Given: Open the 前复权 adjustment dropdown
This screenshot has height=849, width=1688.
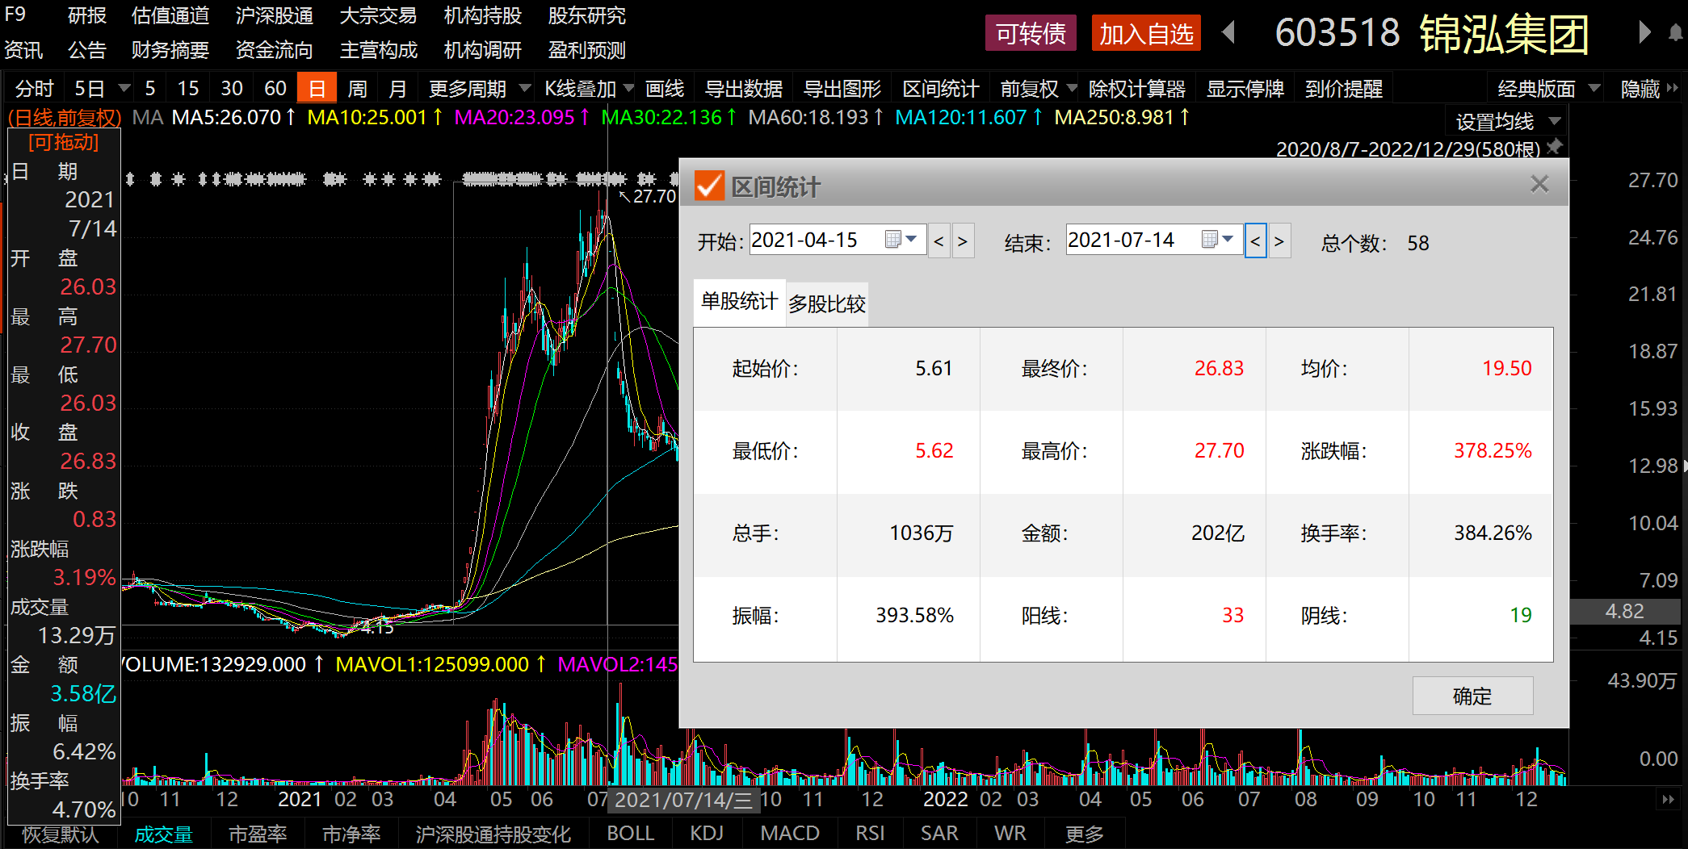Looking at the screenshot, I should [1038, 88].
